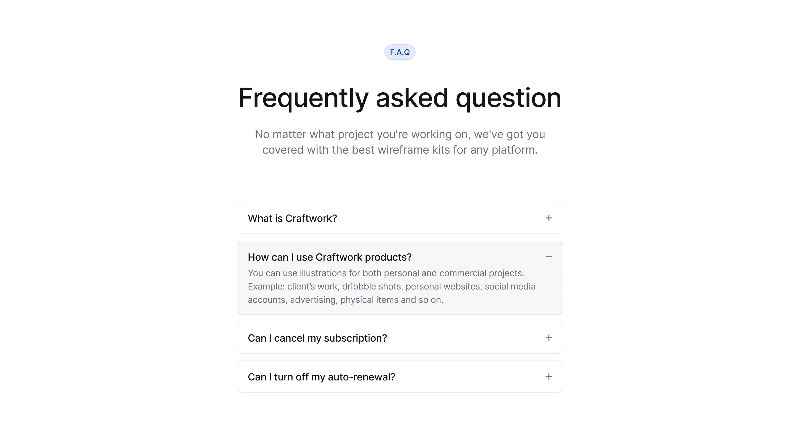Click the 'What is Craftwork?' question text
The height and width of the screenshot is (437, 800).
click(x=292, y=218)
